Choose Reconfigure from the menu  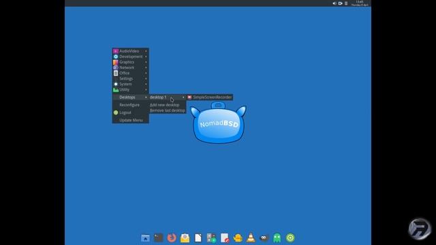coord(130,105)
